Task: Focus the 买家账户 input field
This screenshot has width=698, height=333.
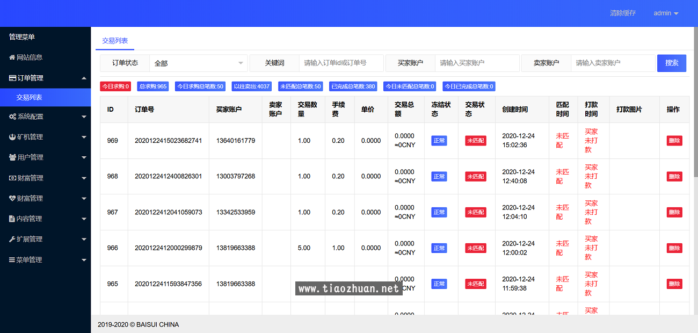Action: [x=477, y=63]
